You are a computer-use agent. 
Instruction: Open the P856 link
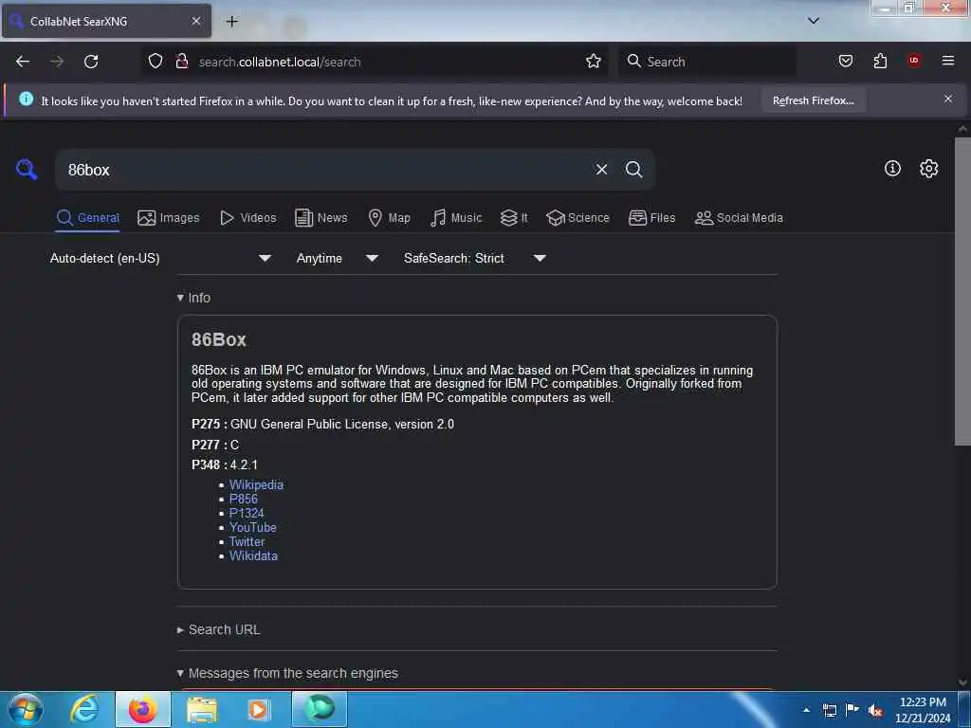244,499
